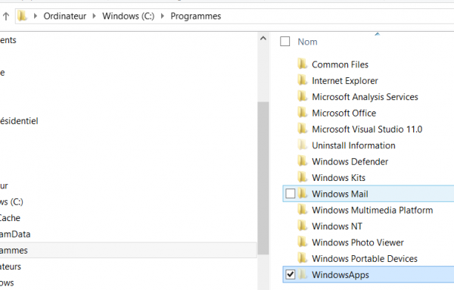Toggle the select-all checkbox beside Nom
Image resolution: width=454 pixels, height=290 pixels.
285,42
